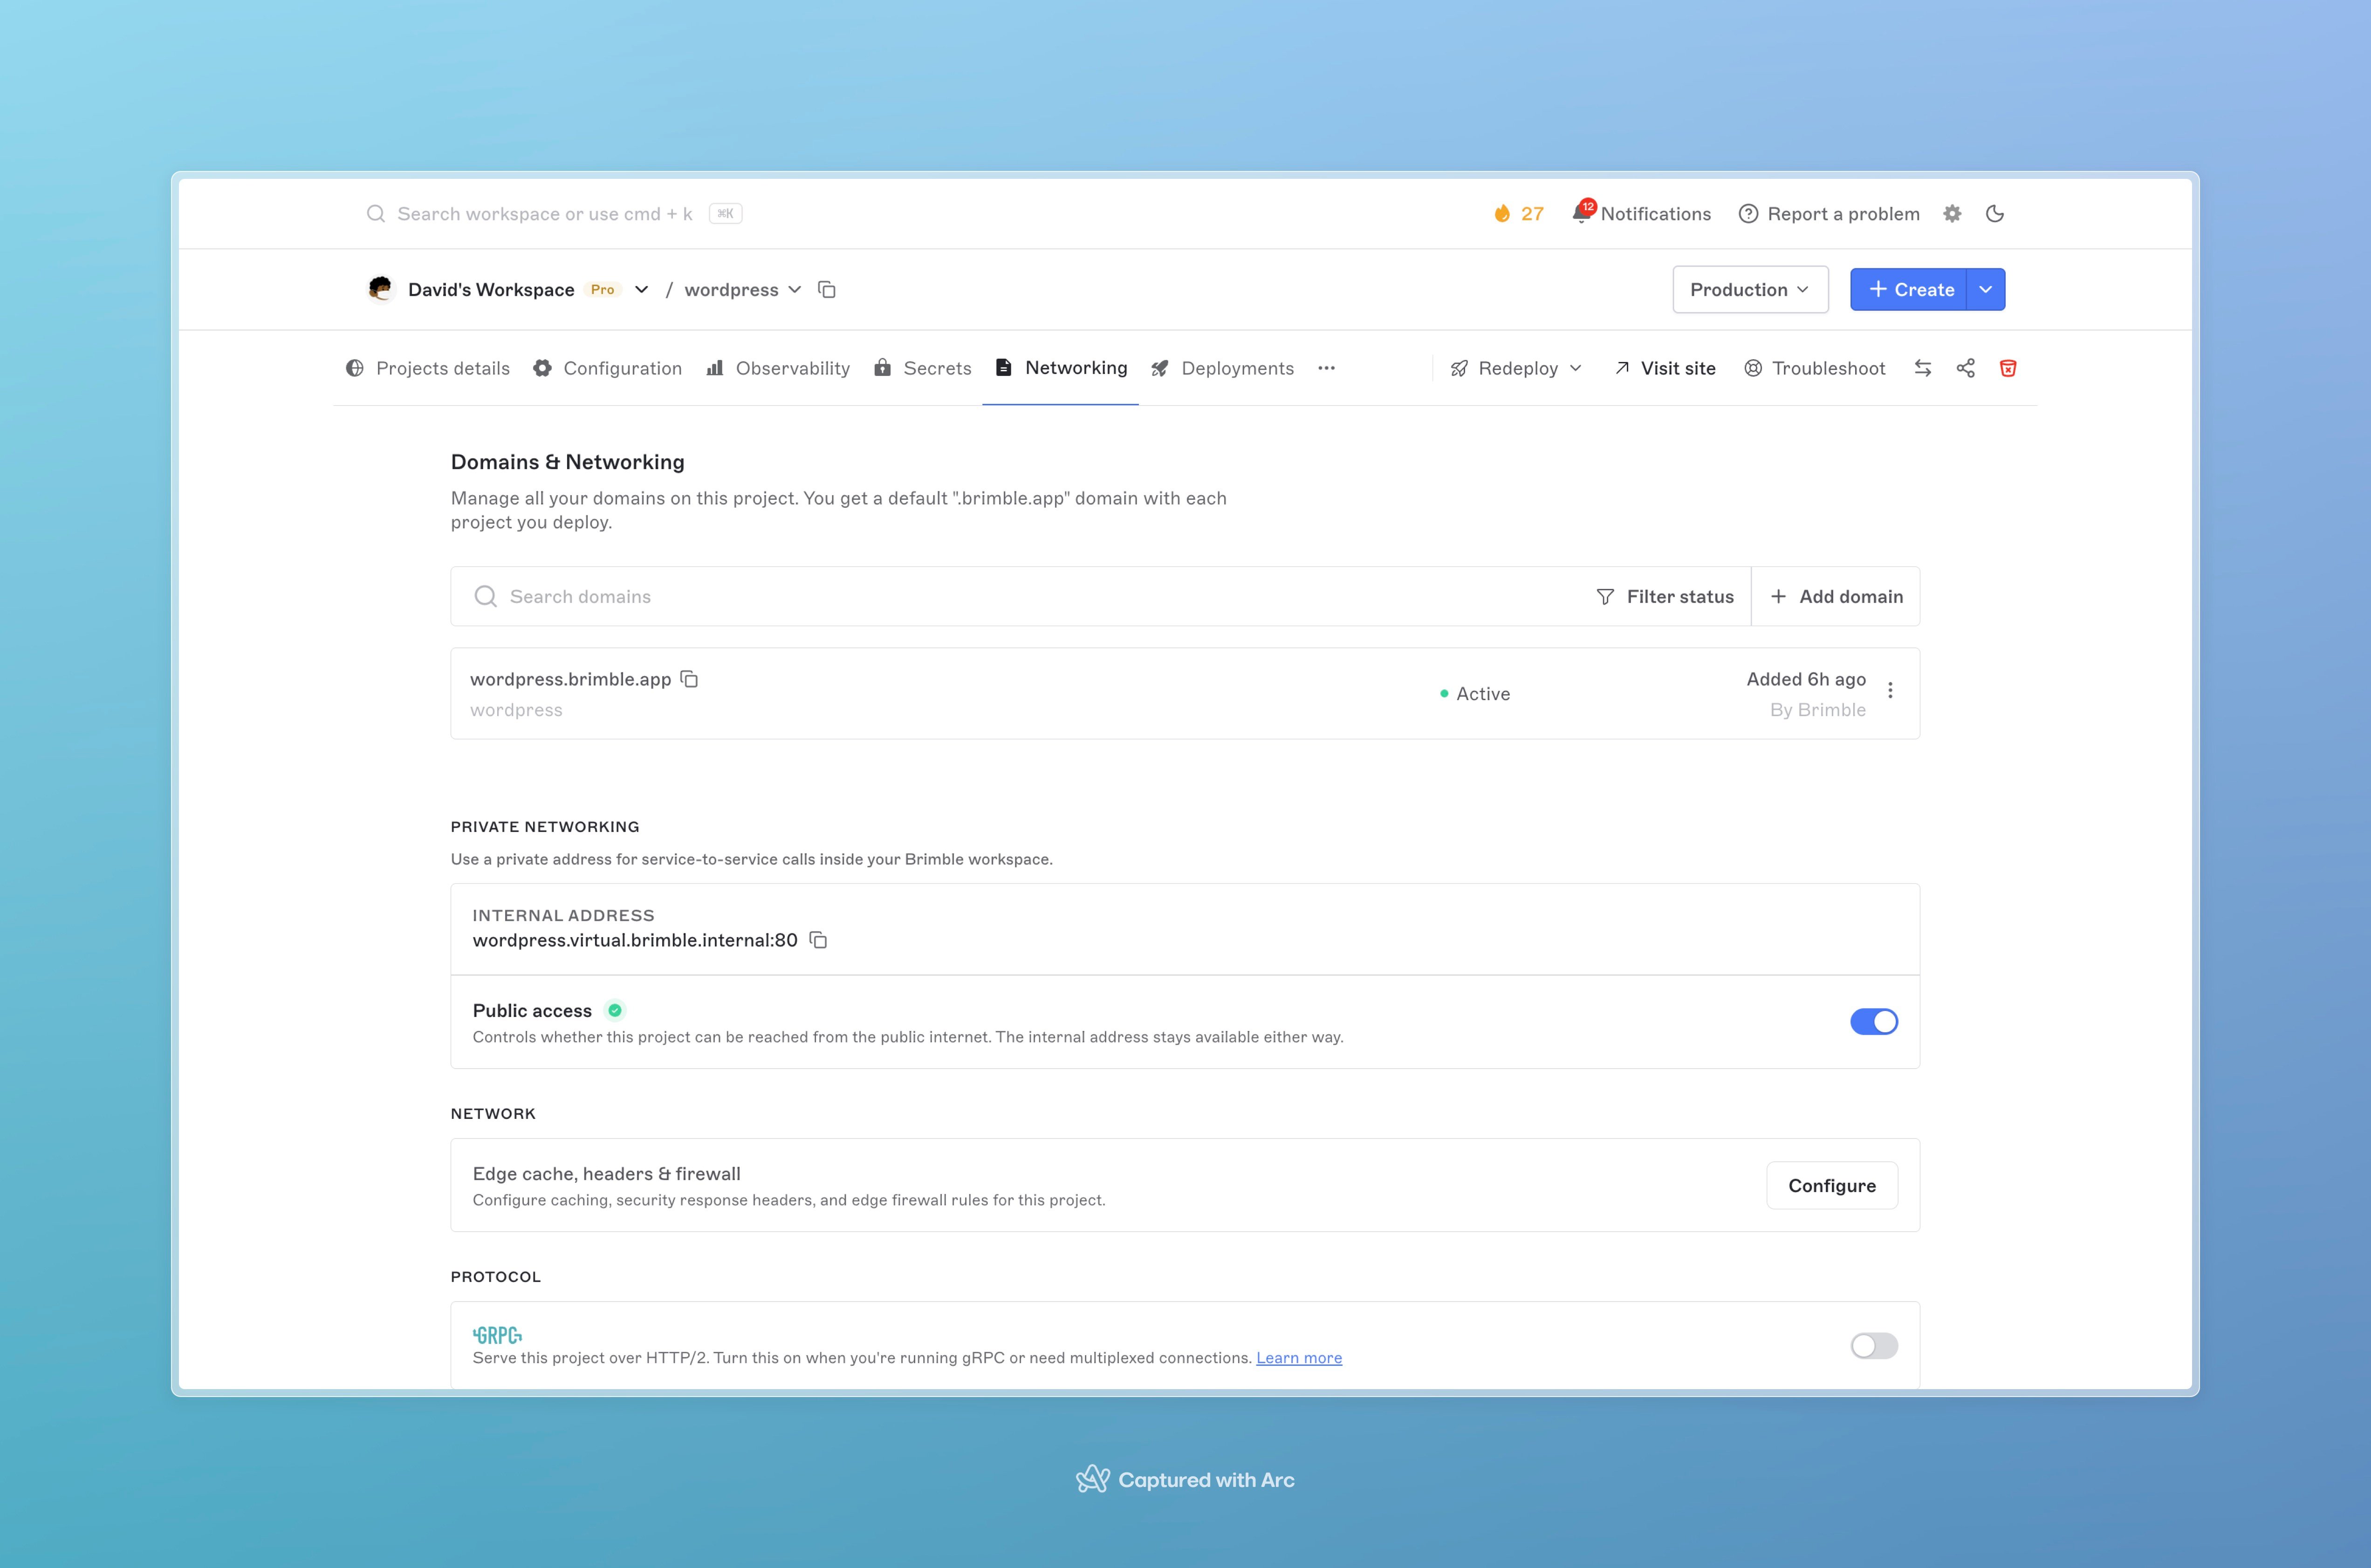The image size is (2371, 1568).
Task: Open three-dot menu for wordpress.brimble.app row
Action: 1890,691
